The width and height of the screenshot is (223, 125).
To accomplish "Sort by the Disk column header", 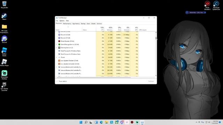I will pos(117,28).
